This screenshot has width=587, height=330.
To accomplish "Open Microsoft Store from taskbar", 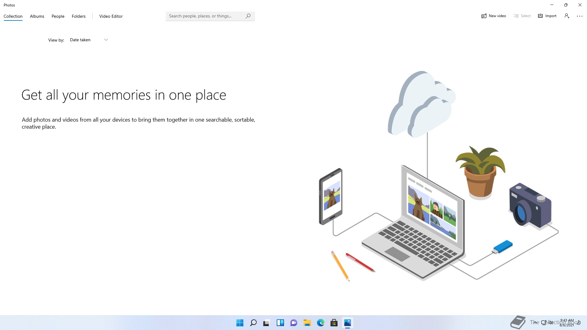I will [334, 323].
